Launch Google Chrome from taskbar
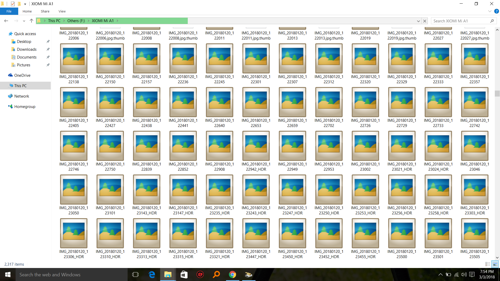The image size is (500, 281). click(232, 274)
